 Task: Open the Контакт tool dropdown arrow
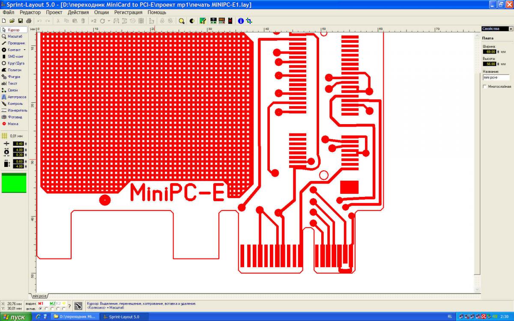tap(24, 50)
